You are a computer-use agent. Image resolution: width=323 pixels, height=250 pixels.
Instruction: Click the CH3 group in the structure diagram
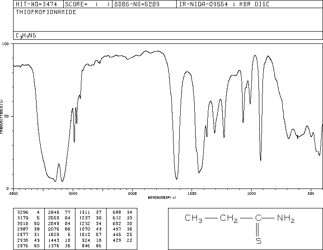193,218
